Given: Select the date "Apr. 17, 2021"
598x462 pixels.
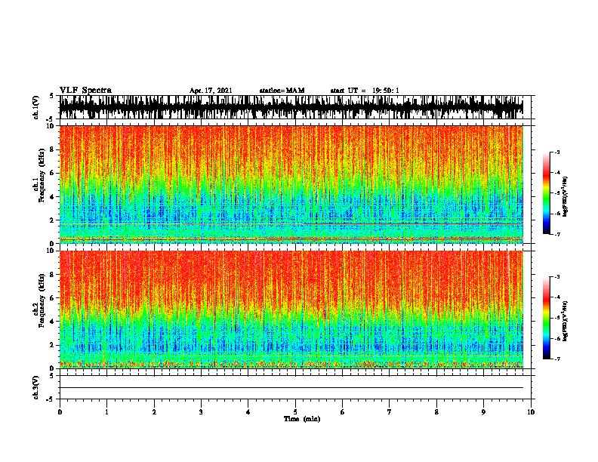Looking at the screenshot, I should point(211,91).
